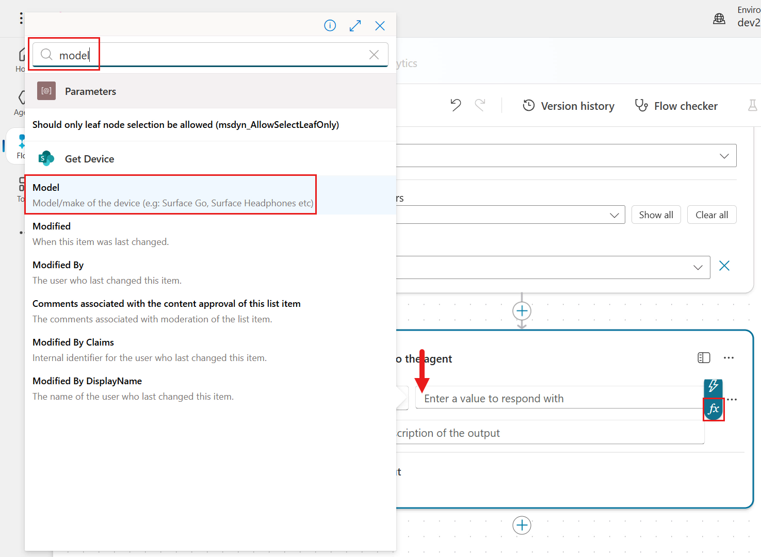Screen dimensions: 761x557
Task: Click the undo icon on the toolbar
Action: coord(456,105)
